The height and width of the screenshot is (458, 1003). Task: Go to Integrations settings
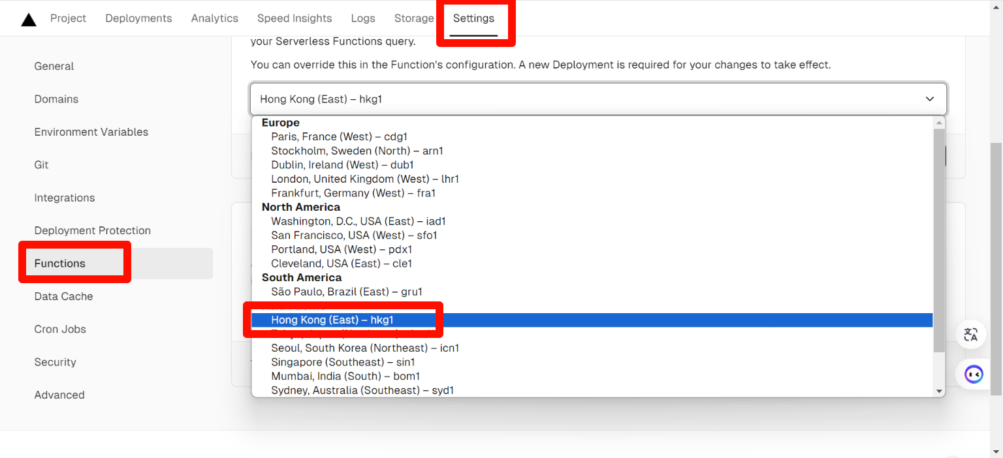[65, 198]
